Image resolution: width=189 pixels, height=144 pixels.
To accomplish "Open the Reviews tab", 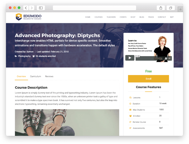I will [x=49, y=76].
